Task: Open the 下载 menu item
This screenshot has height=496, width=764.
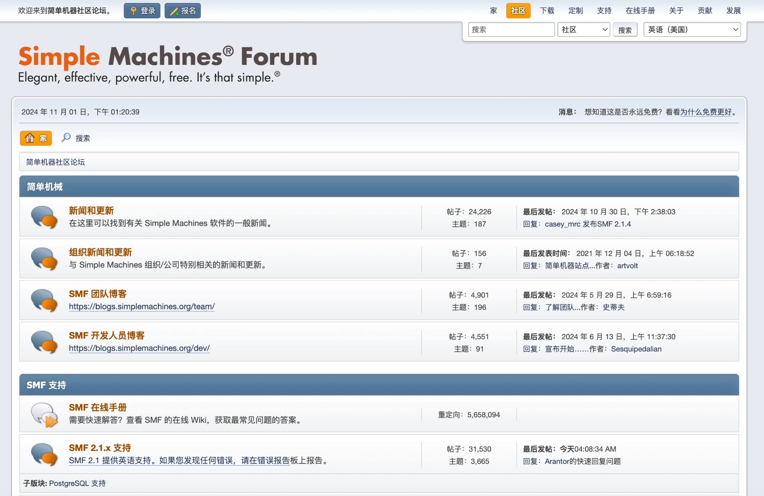Action: pyautogui.click(x=547, y=11)
